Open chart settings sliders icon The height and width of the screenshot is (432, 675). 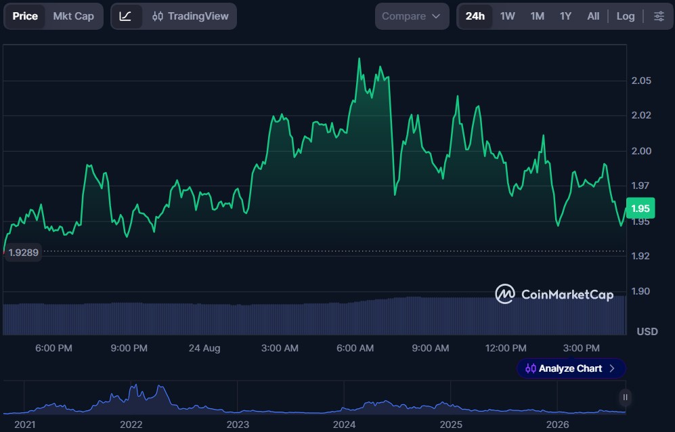coord(659,16)
